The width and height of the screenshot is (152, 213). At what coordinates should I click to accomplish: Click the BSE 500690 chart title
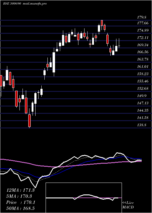coord(12,4)
